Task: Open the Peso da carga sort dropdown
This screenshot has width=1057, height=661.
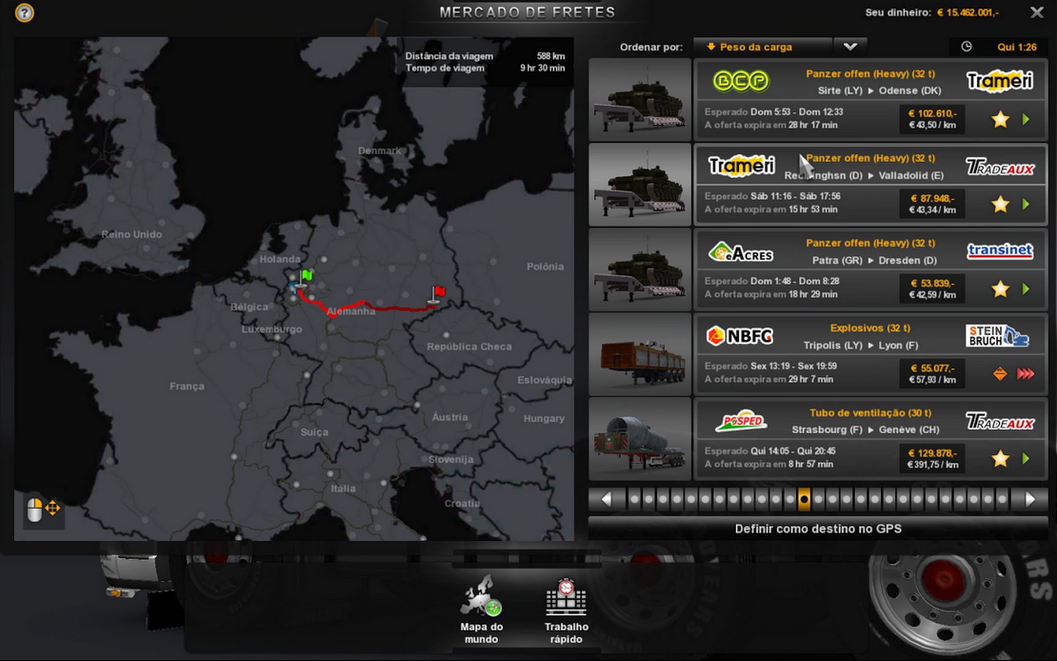Action: coord(762,47)
